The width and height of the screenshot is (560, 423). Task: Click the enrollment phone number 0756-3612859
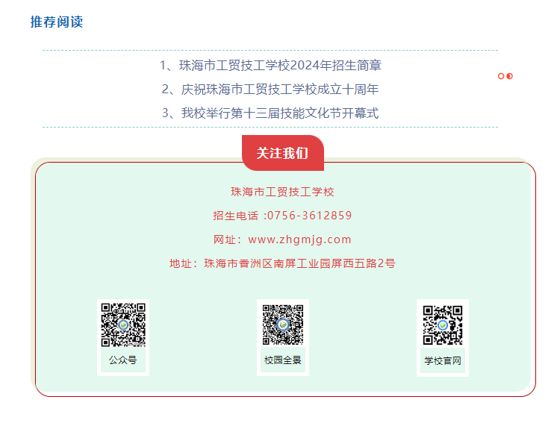[x=310, y=216]
